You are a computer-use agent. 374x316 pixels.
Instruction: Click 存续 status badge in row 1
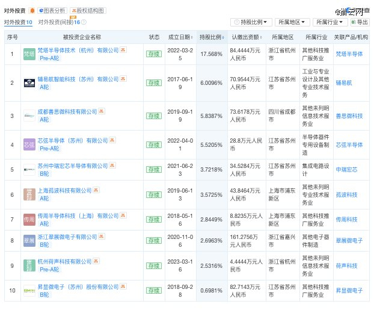[154, 54]
